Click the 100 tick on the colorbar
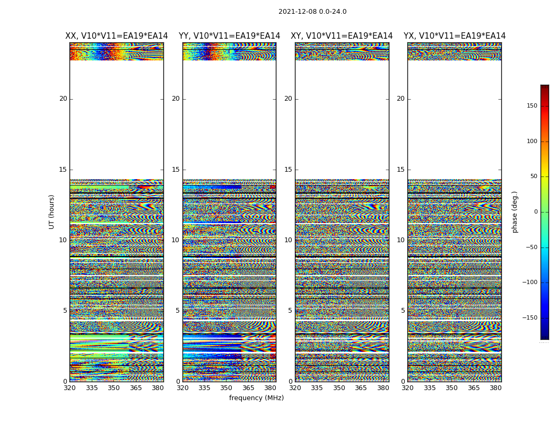The height and width of the screenshot is (424, 557). tap(532, 142)
